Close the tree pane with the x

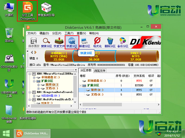(76, 70)
